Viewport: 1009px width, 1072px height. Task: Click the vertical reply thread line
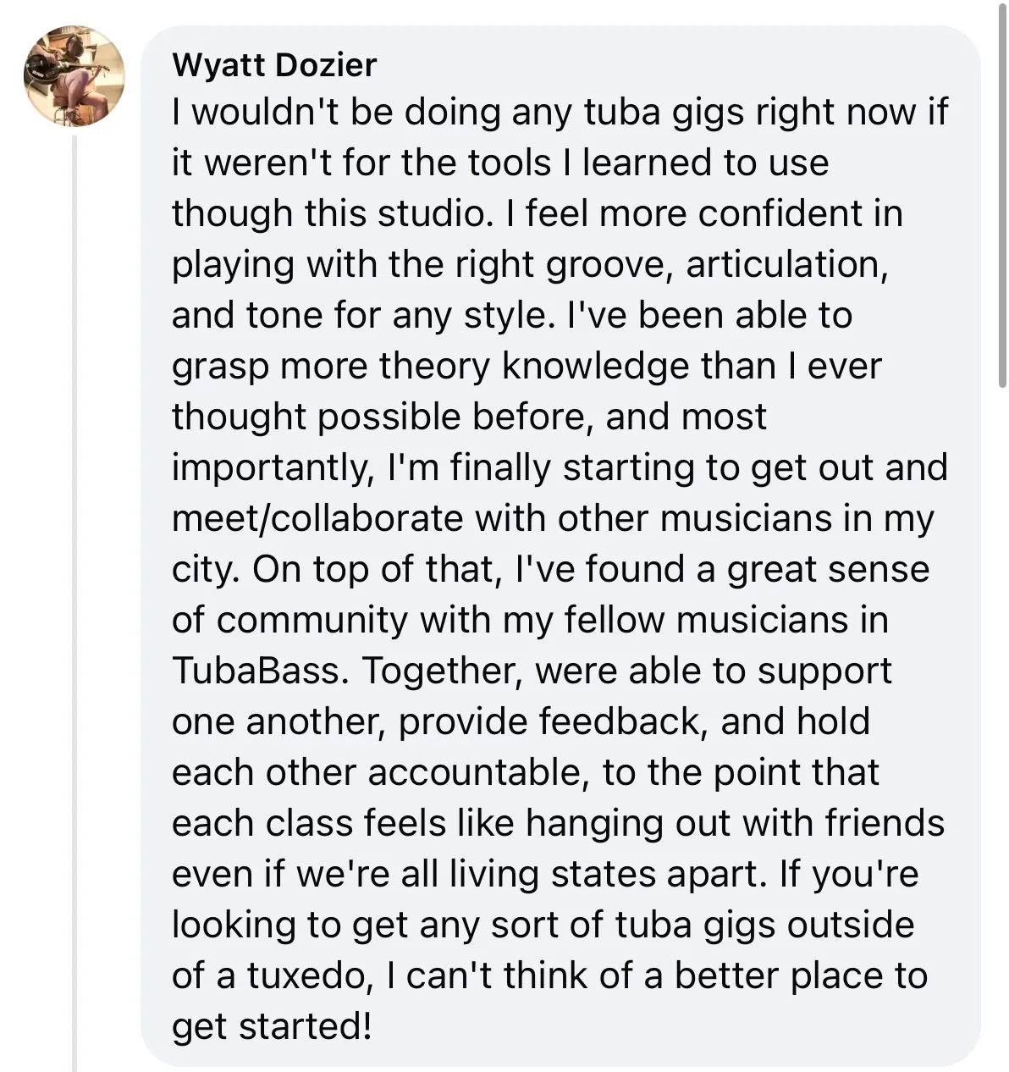pos(74,593)
